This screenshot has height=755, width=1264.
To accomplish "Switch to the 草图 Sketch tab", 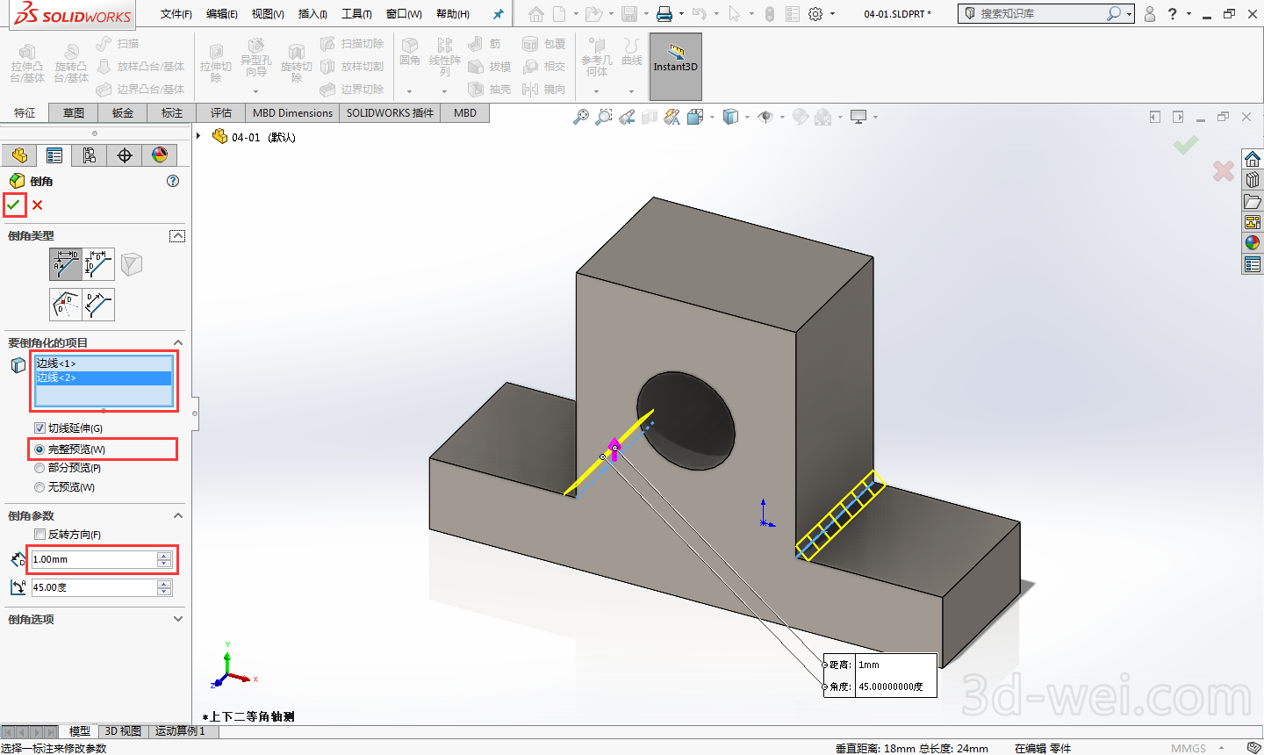I will click(74, 113).
